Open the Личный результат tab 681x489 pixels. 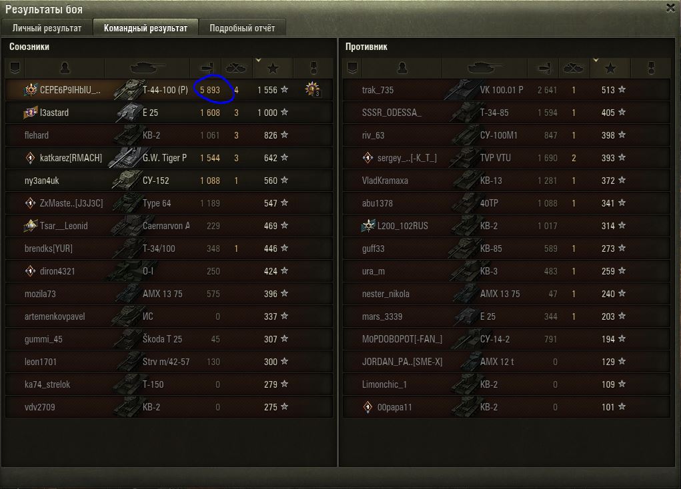point(47,28)
